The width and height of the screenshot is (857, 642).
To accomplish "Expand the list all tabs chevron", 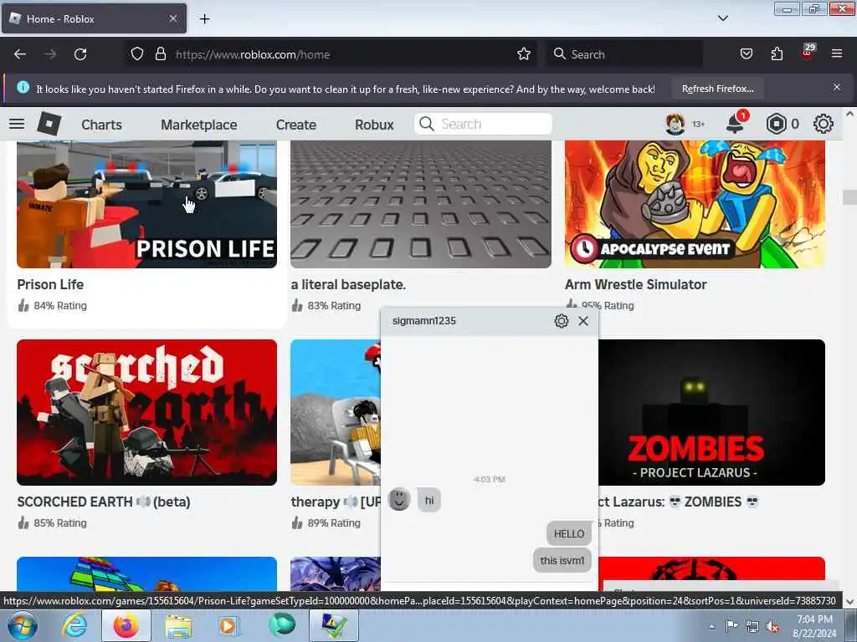I will (723, 18).
